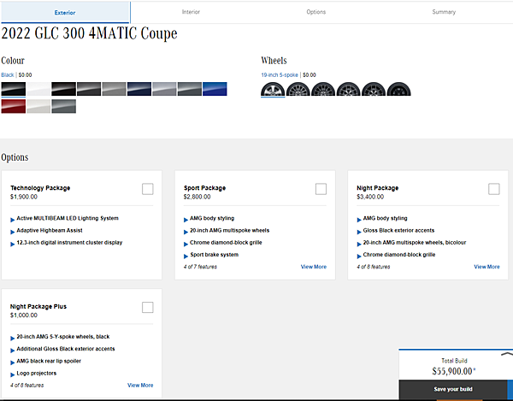
Task: Switch to the Summary tab
Action: [444, 12]
